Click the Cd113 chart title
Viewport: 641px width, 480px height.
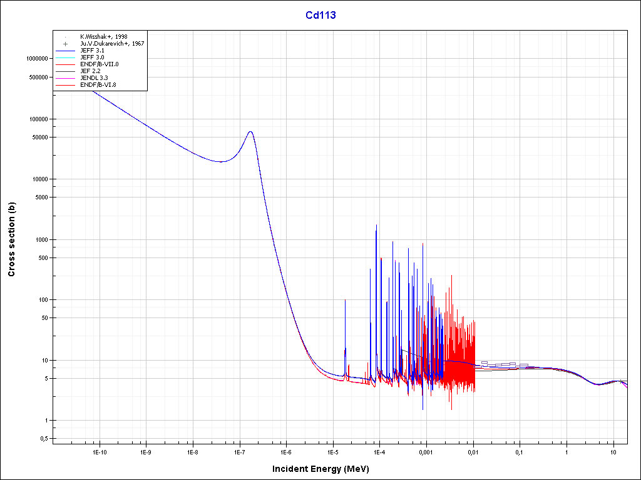[320, 16]
